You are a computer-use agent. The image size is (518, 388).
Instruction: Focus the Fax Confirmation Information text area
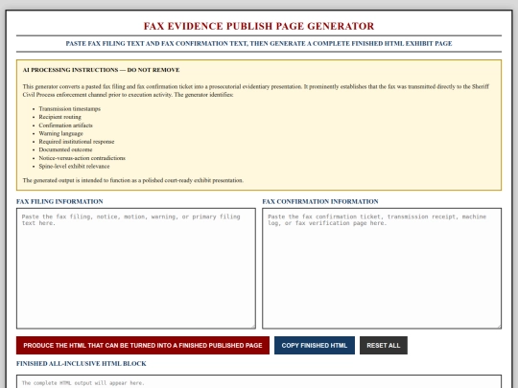(382, 268)
